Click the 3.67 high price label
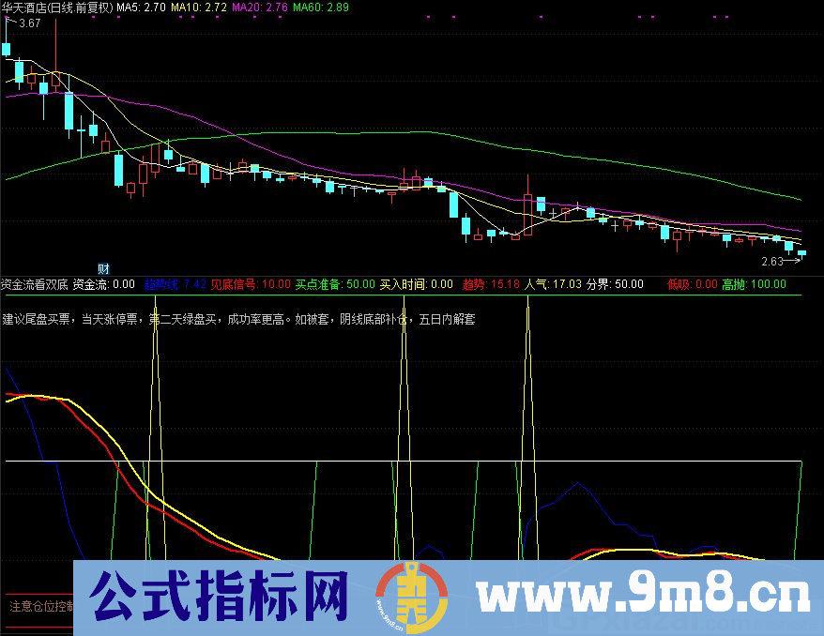The width and height of the screenshot is (824, 636). click(29, 23)
